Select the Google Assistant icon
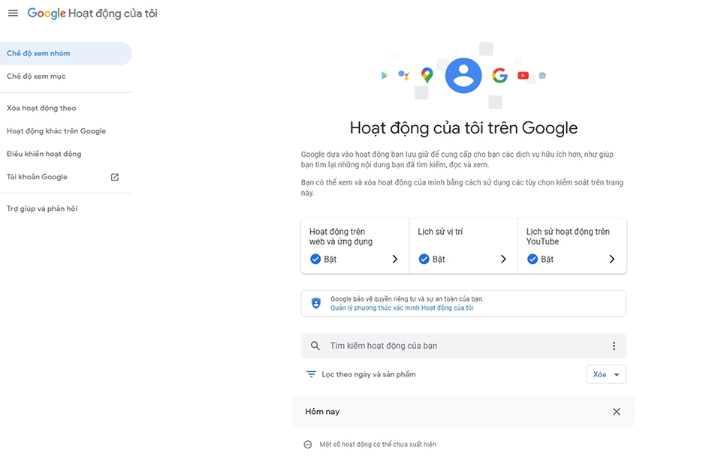This screenshot has height=456, width=721. [x=404, y=75]
